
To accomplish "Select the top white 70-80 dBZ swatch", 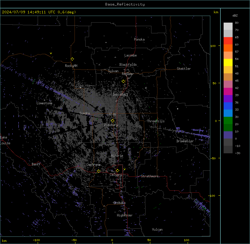I will point(228,26).
